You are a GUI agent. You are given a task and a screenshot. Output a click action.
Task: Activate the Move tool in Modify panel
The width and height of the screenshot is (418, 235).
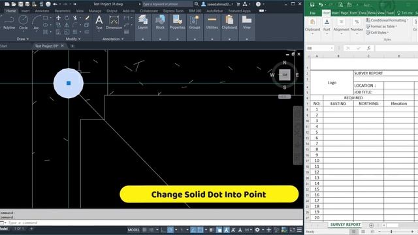(58, 18)
